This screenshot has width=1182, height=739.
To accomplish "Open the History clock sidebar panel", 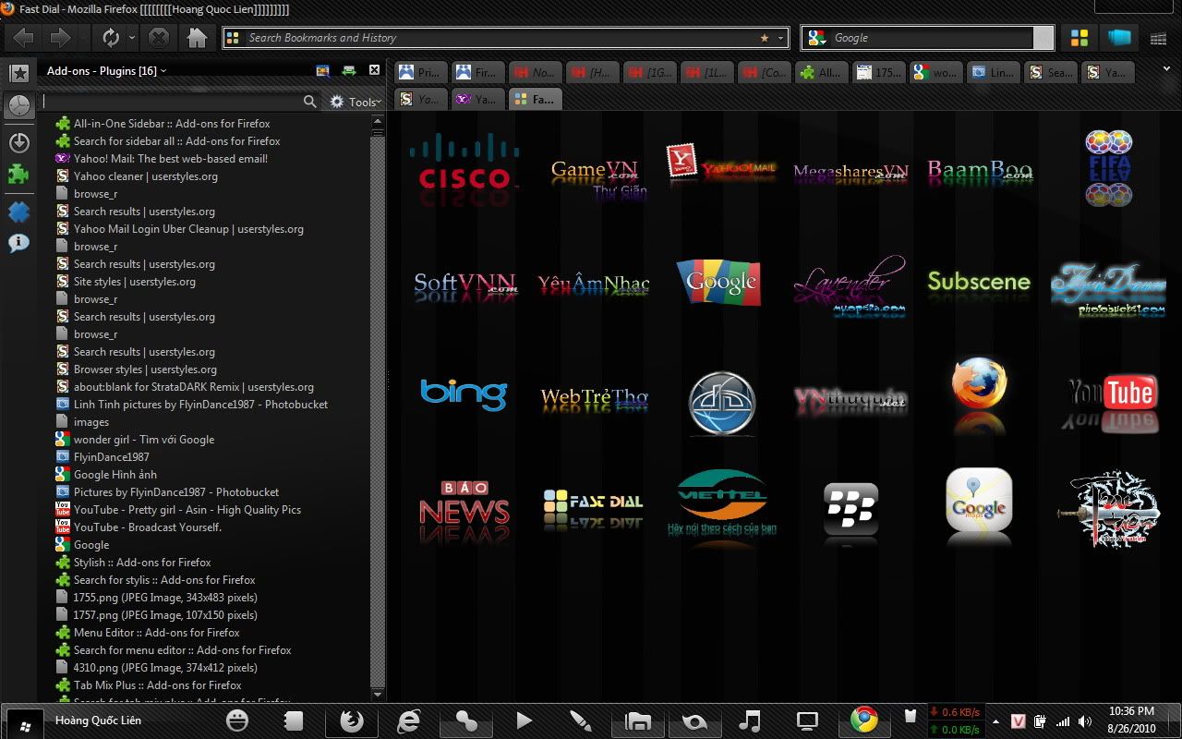I will tap(18, 105).
